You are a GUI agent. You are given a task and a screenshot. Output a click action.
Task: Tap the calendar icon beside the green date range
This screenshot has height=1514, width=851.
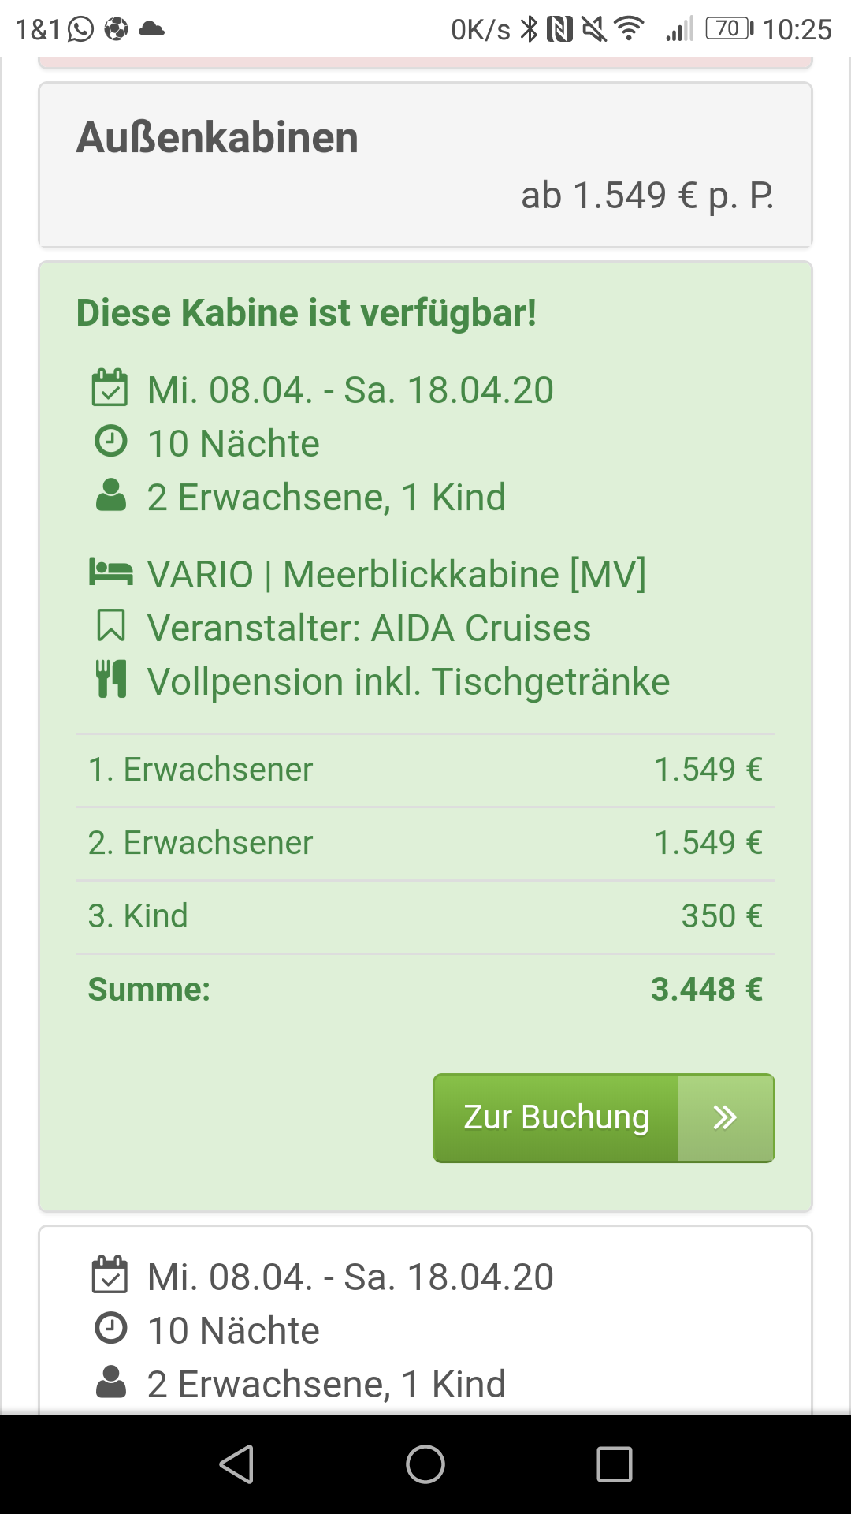point(110,389)
